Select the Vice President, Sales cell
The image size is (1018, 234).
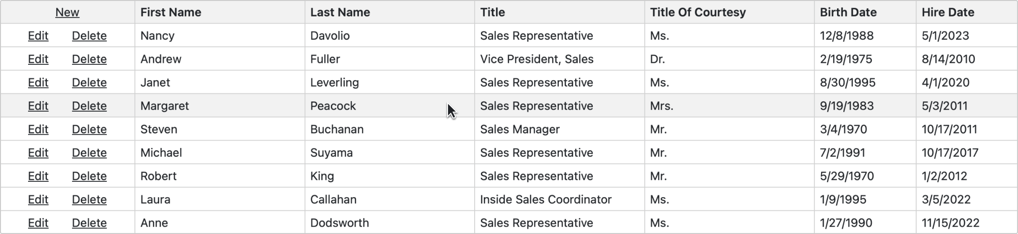pyautogui.click(x=537, y=59)
